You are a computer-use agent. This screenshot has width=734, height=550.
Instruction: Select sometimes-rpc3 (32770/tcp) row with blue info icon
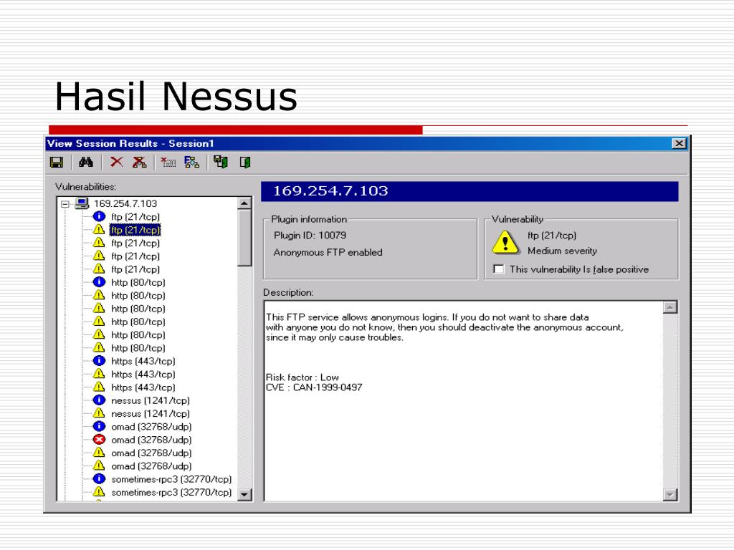171,479
